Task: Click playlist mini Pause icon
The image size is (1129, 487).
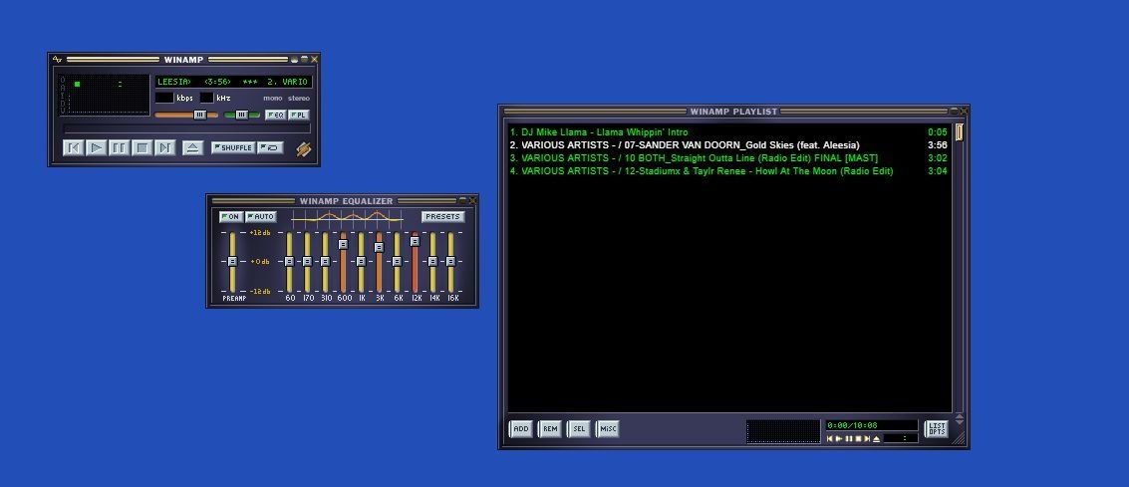Action: click(x=849, y=439)
